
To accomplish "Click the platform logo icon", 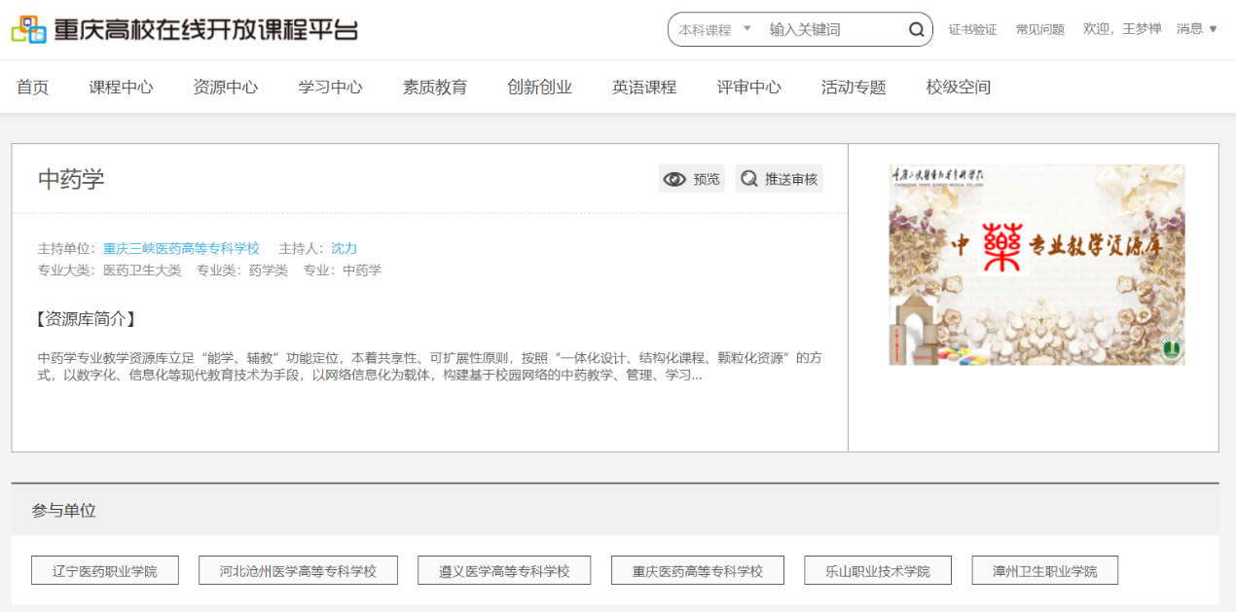I will tap(29, 29).
